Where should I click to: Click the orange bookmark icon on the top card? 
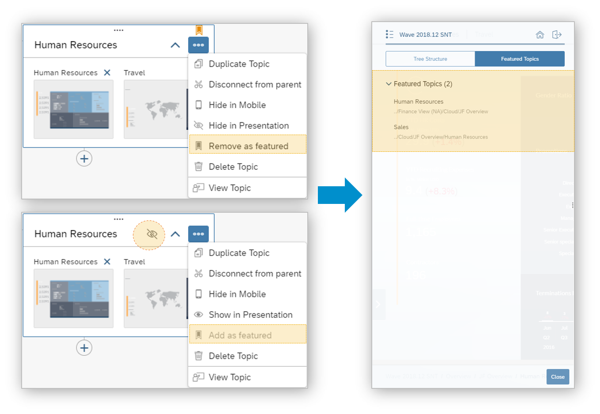pos(199,30)
